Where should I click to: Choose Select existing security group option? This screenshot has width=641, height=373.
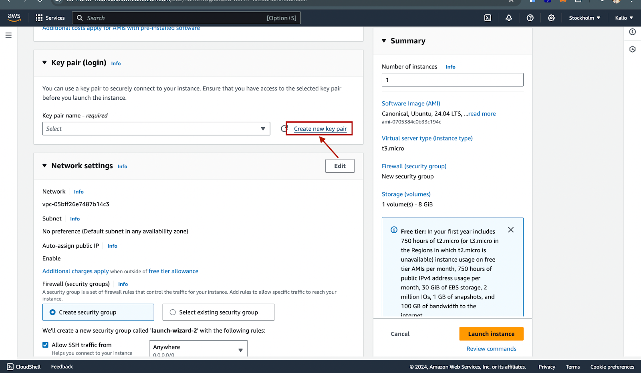tap(173, 312)
